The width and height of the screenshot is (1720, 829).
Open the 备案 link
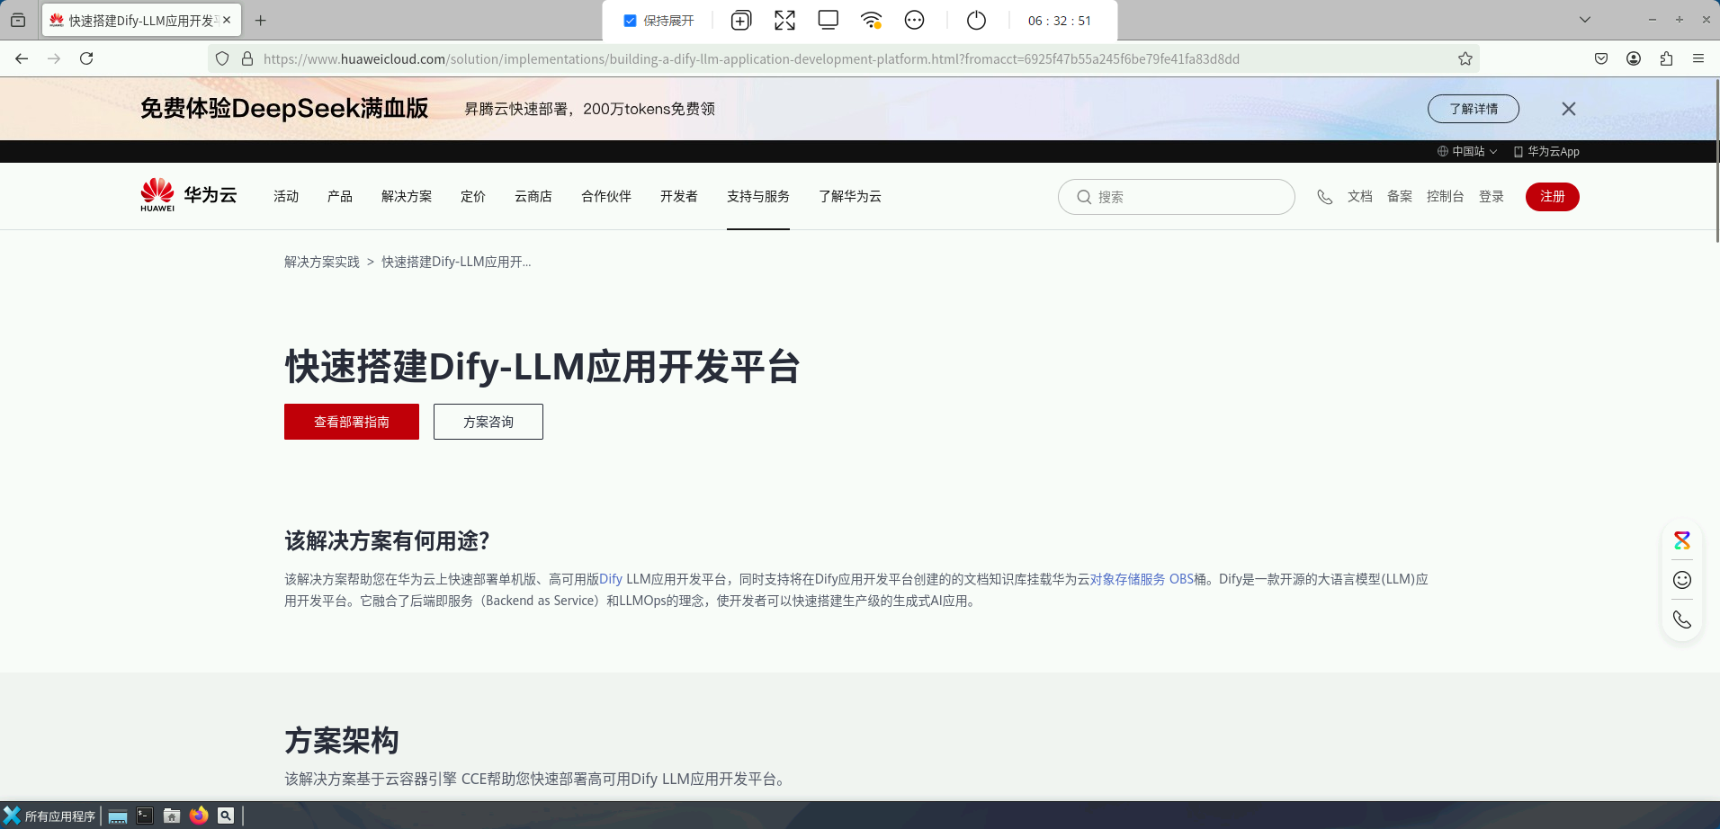pyautogui.click(x=1400, y=196)
